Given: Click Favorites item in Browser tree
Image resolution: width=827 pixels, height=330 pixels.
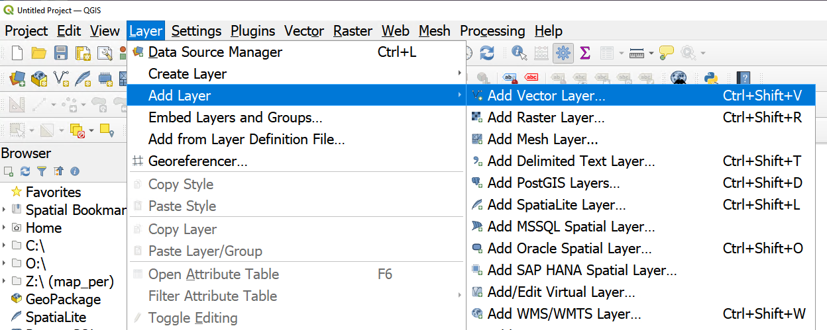Looking at the screenshot, I should pyautogui.click(x=53, y=192).
